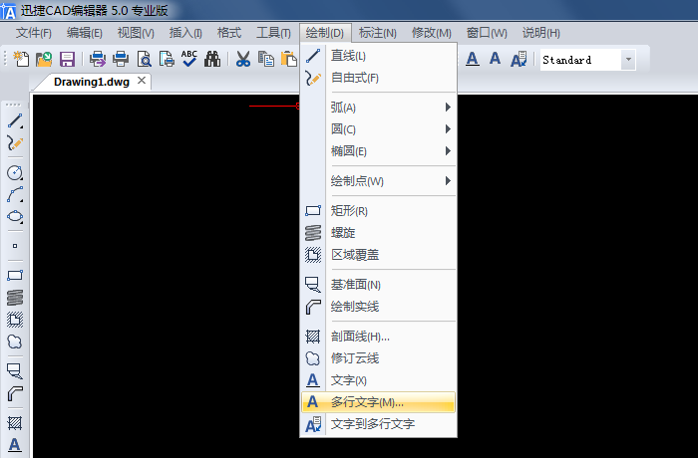
Task: Click the binoculars Find icon
Action: coord(212,59)
